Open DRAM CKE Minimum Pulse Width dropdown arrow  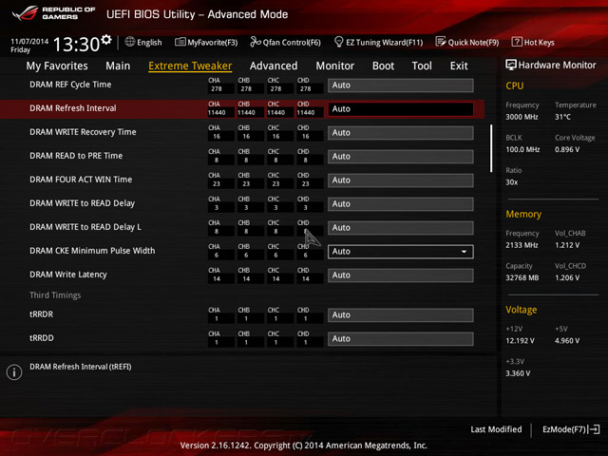pos(464,252)
